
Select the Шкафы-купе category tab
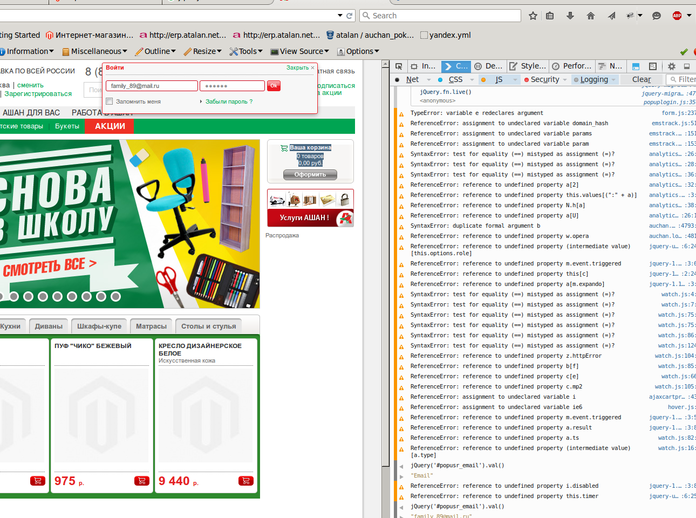tap(99, 326)
